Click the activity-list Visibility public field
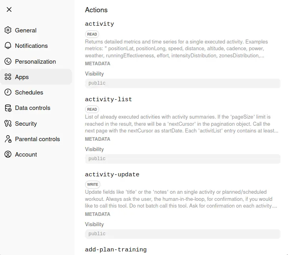The height and width of the screenshot is (255, 288). point(183,159)
